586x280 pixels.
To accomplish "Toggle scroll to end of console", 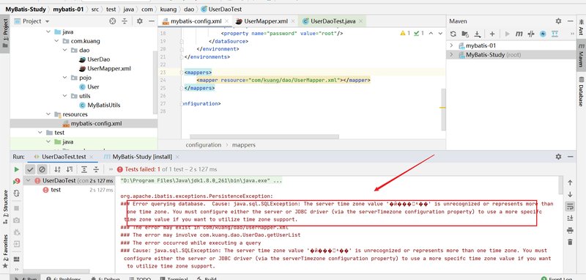I will tap(570, 218).
